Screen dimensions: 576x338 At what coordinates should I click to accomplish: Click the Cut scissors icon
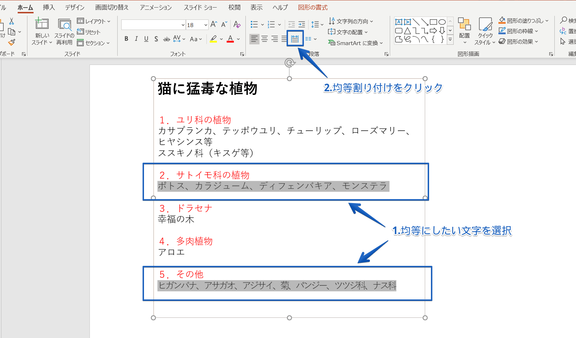(x=12, y=22)
